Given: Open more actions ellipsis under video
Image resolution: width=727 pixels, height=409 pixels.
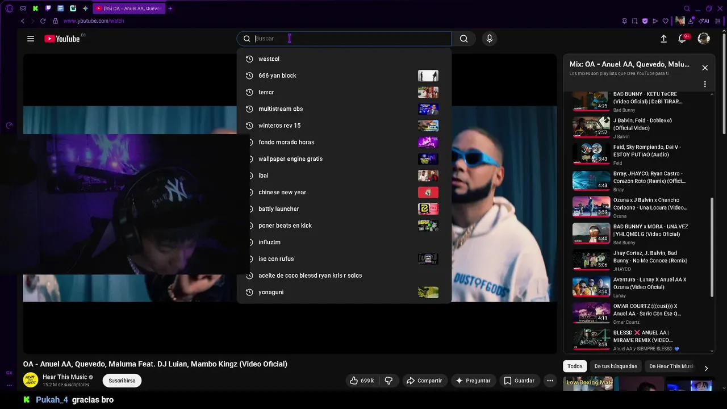Looking at the screenshot, I should (x=550, y=381).
